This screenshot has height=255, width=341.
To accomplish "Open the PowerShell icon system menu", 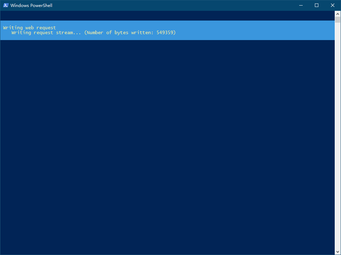I will (x=6, y=5).
